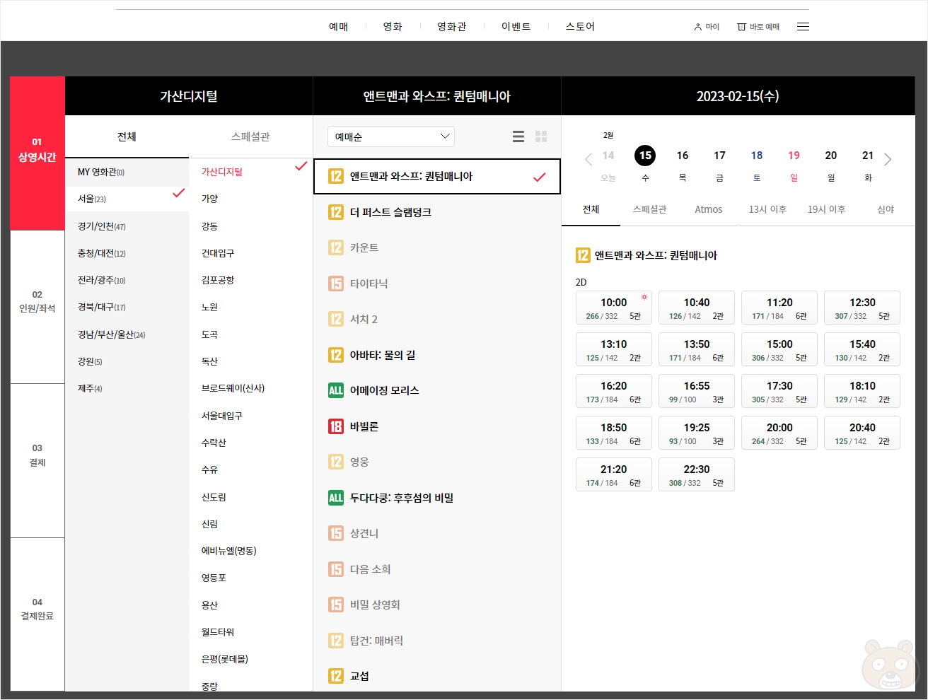Filter showtimes by 심야
Image resolution: width=928 pixels, height=700 pixels.
[x=886, y=209]
